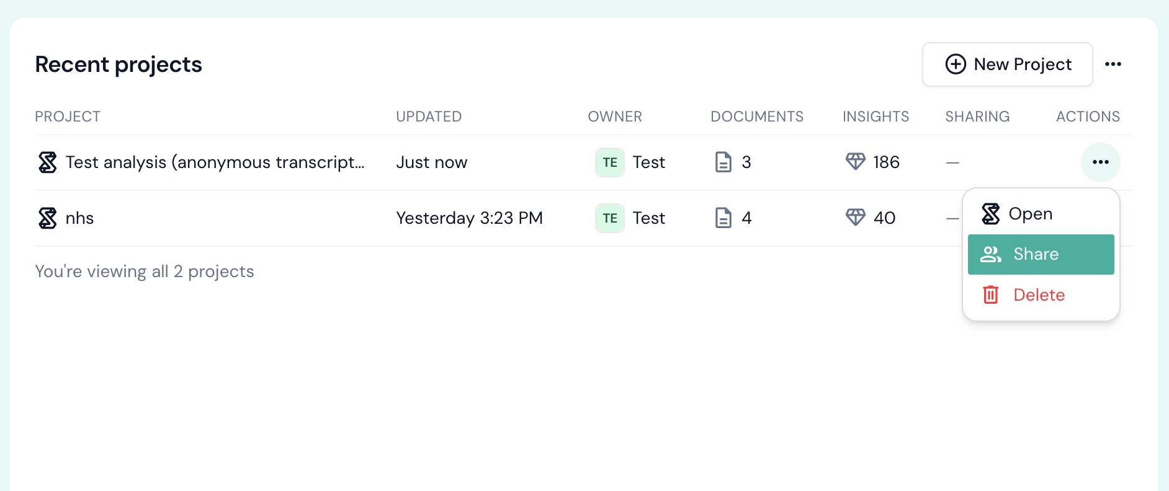Click the Test analysis project logo icon
This screenshot has height=491, width=1169.
47,162
